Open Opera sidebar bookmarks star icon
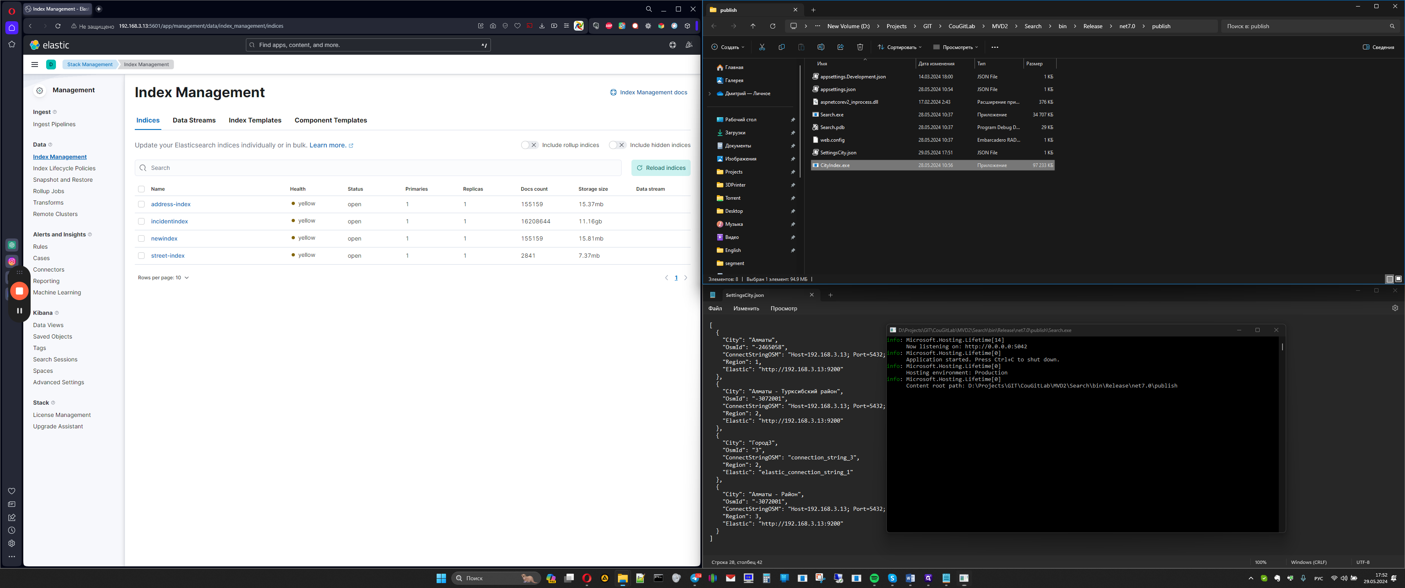The width and height of the screenshot is (1405, 588). [11, 44]
